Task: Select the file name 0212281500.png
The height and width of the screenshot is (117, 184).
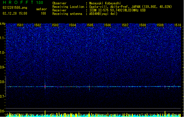Action: click(x=15, y=8)
